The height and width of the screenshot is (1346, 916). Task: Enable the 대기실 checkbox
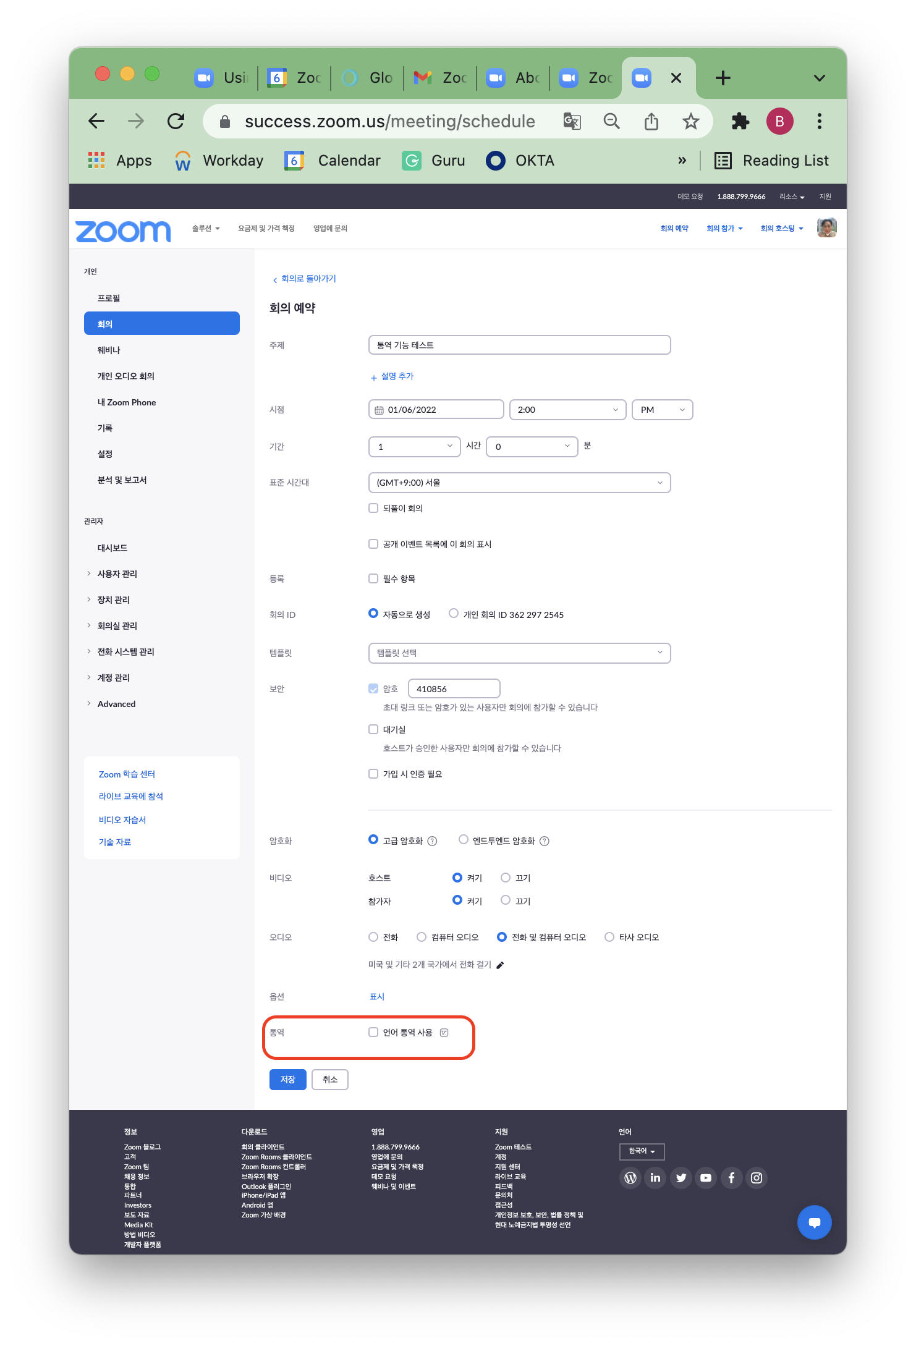tap(373, 729)
